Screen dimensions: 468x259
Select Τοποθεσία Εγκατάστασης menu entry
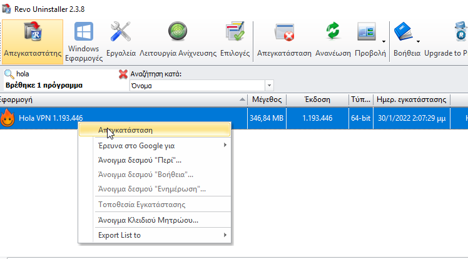[x=155, y=205]
